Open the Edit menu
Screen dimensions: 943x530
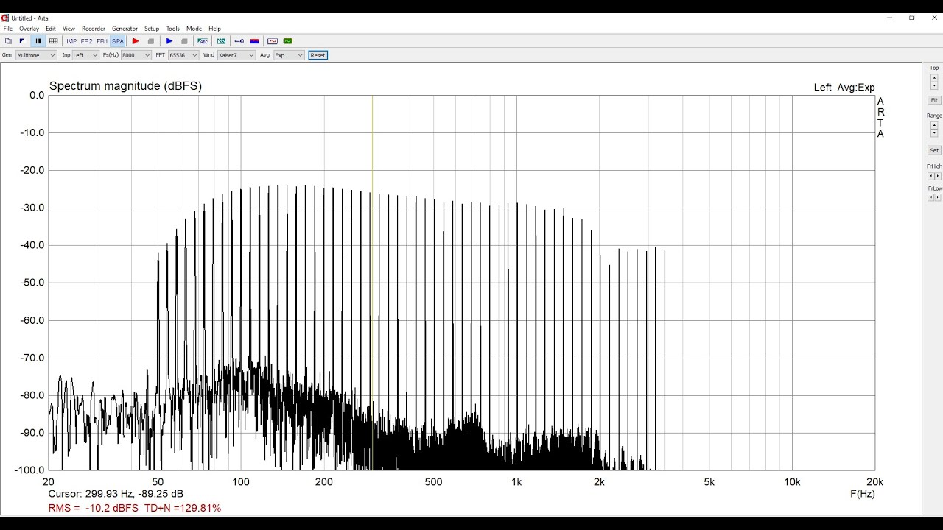pyautogui.click(x=51, y=29)
